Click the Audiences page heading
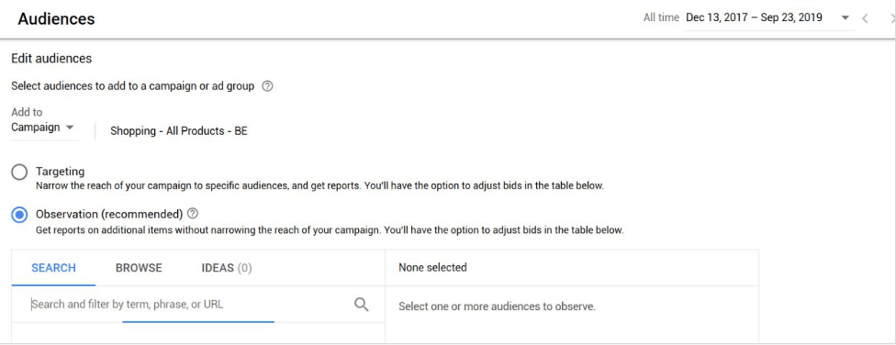 point(56,19)
